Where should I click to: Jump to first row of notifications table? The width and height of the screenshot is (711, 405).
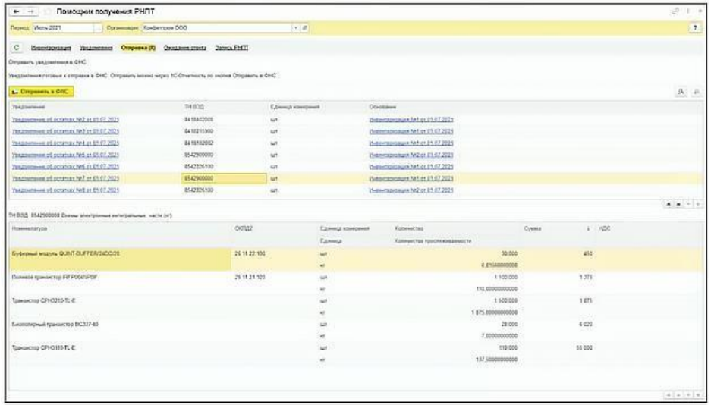coord(669,205)
